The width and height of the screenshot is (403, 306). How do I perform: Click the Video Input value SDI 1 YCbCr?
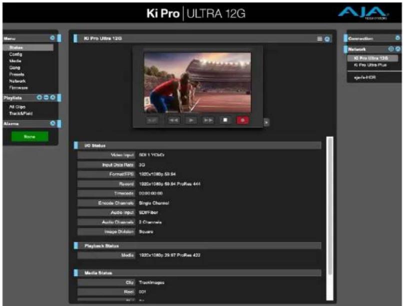pyautogui.click(x=151, y=154)
